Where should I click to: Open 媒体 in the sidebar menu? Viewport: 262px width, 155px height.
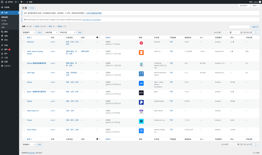click(6, 32)
